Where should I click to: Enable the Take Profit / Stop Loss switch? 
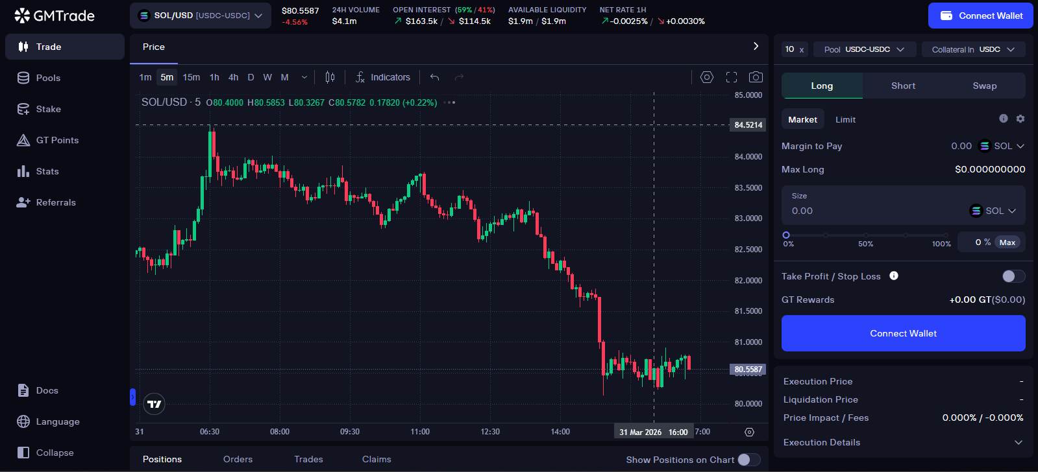(1013, 276)
